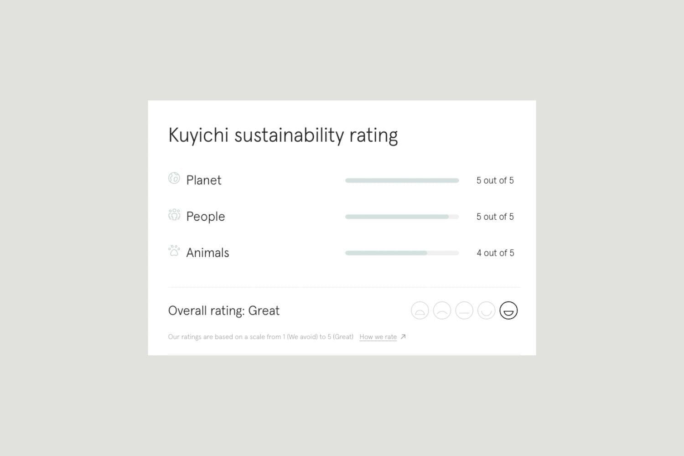684x456 pixels.
Task: Click the People rating progress bar
Action: coord(402,217)
